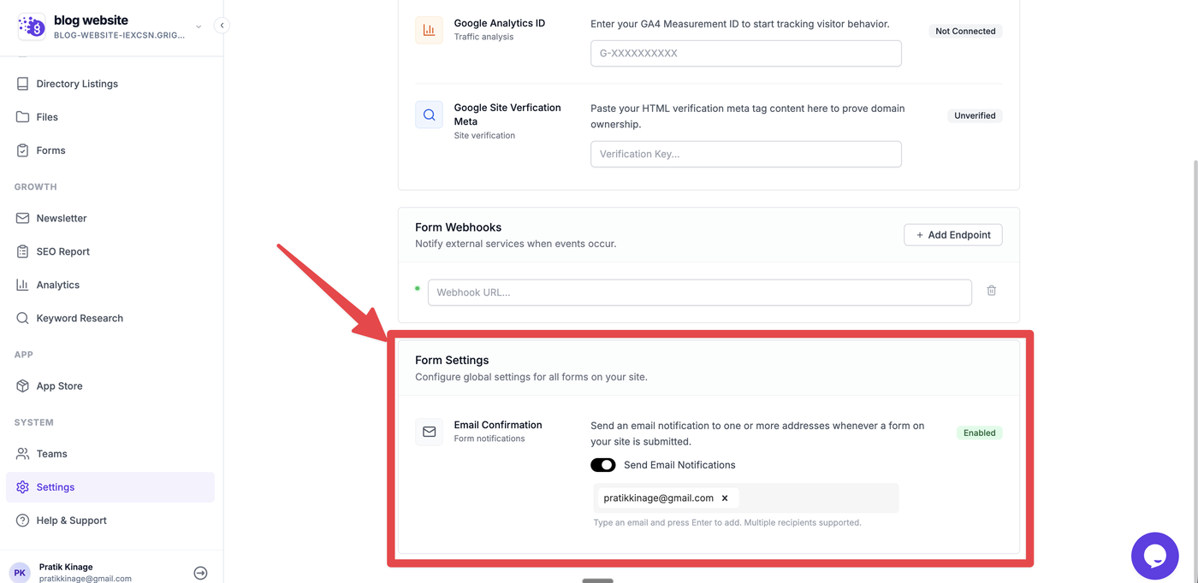The height and width of the screenshot is (583, 1198).
Task: Expand the blog website switcher dropdown
Action: (x=199, y=26)
